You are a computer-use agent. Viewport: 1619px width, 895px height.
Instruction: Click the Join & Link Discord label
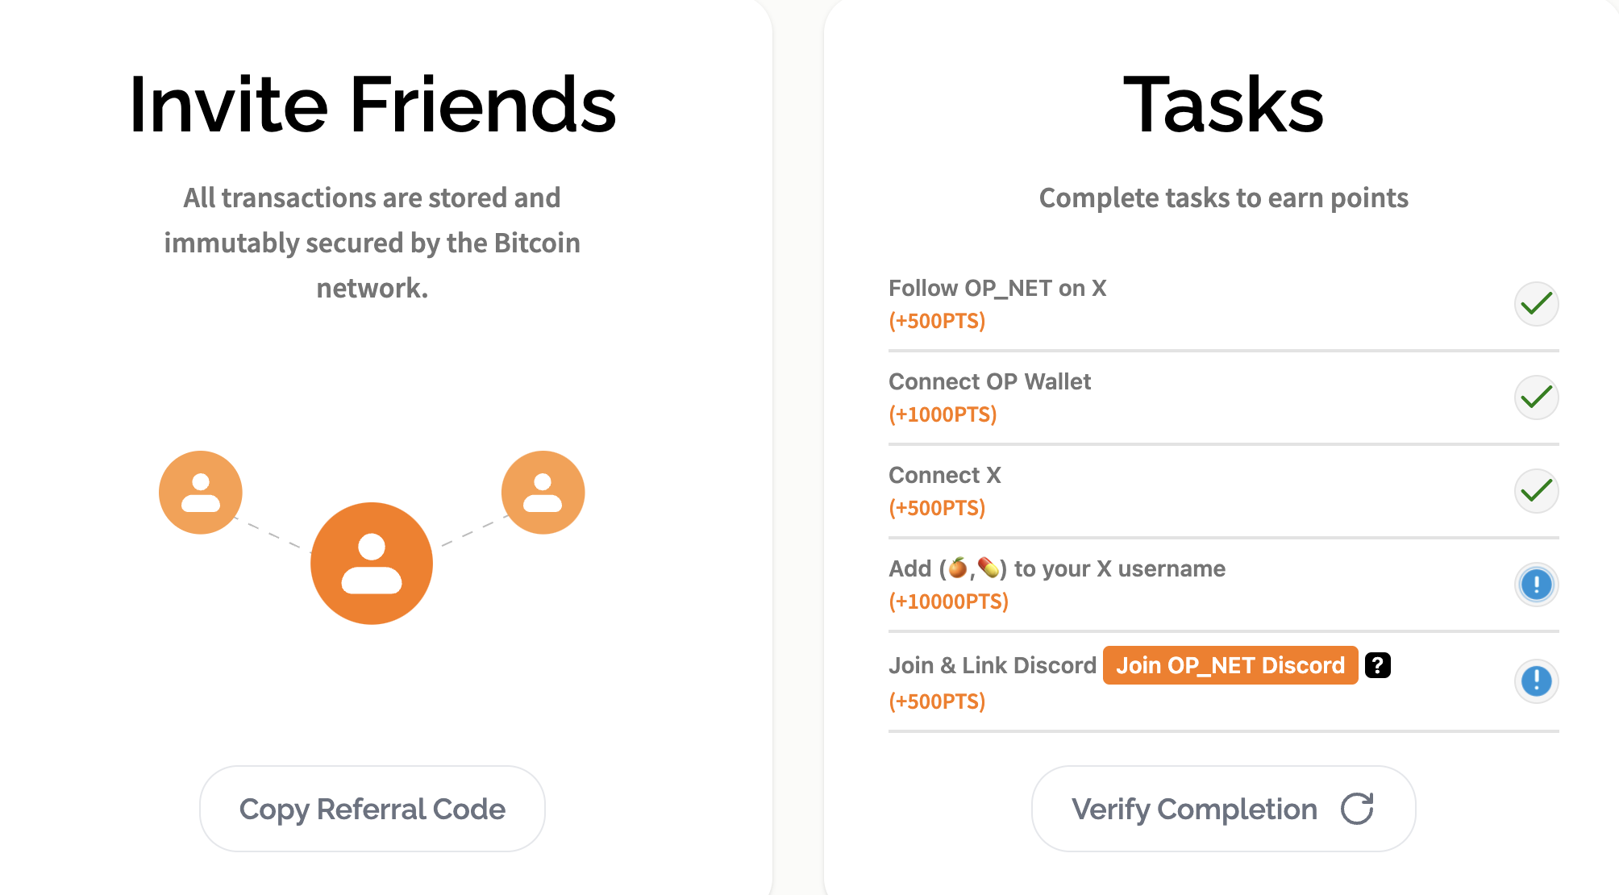tap(992, 666)
